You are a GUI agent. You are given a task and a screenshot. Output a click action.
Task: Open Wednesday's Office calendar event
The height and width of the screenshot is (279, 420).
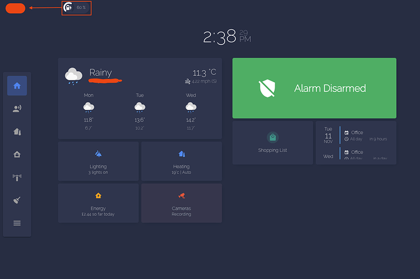point(366,154)
